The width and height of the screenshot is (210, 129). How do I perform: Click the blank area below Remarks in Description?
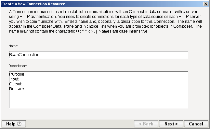point(98,100)
